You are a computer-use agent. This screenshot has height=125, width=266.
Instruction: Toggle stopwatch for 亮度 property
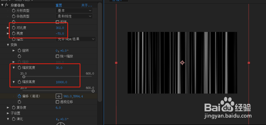14,34
